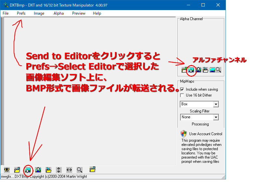Image resolution: width=260 pixels, height=195 pixels.
Task: Click bottom toolbar folder icon with incoming arrow
Action: tap(48, 170)
